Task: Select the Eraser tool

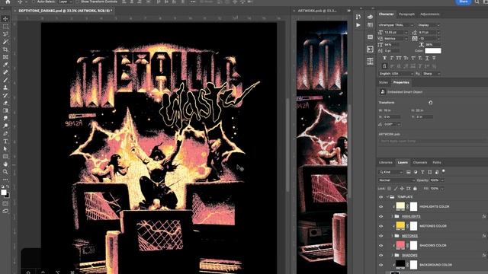Action: click(x=5, y=103)
